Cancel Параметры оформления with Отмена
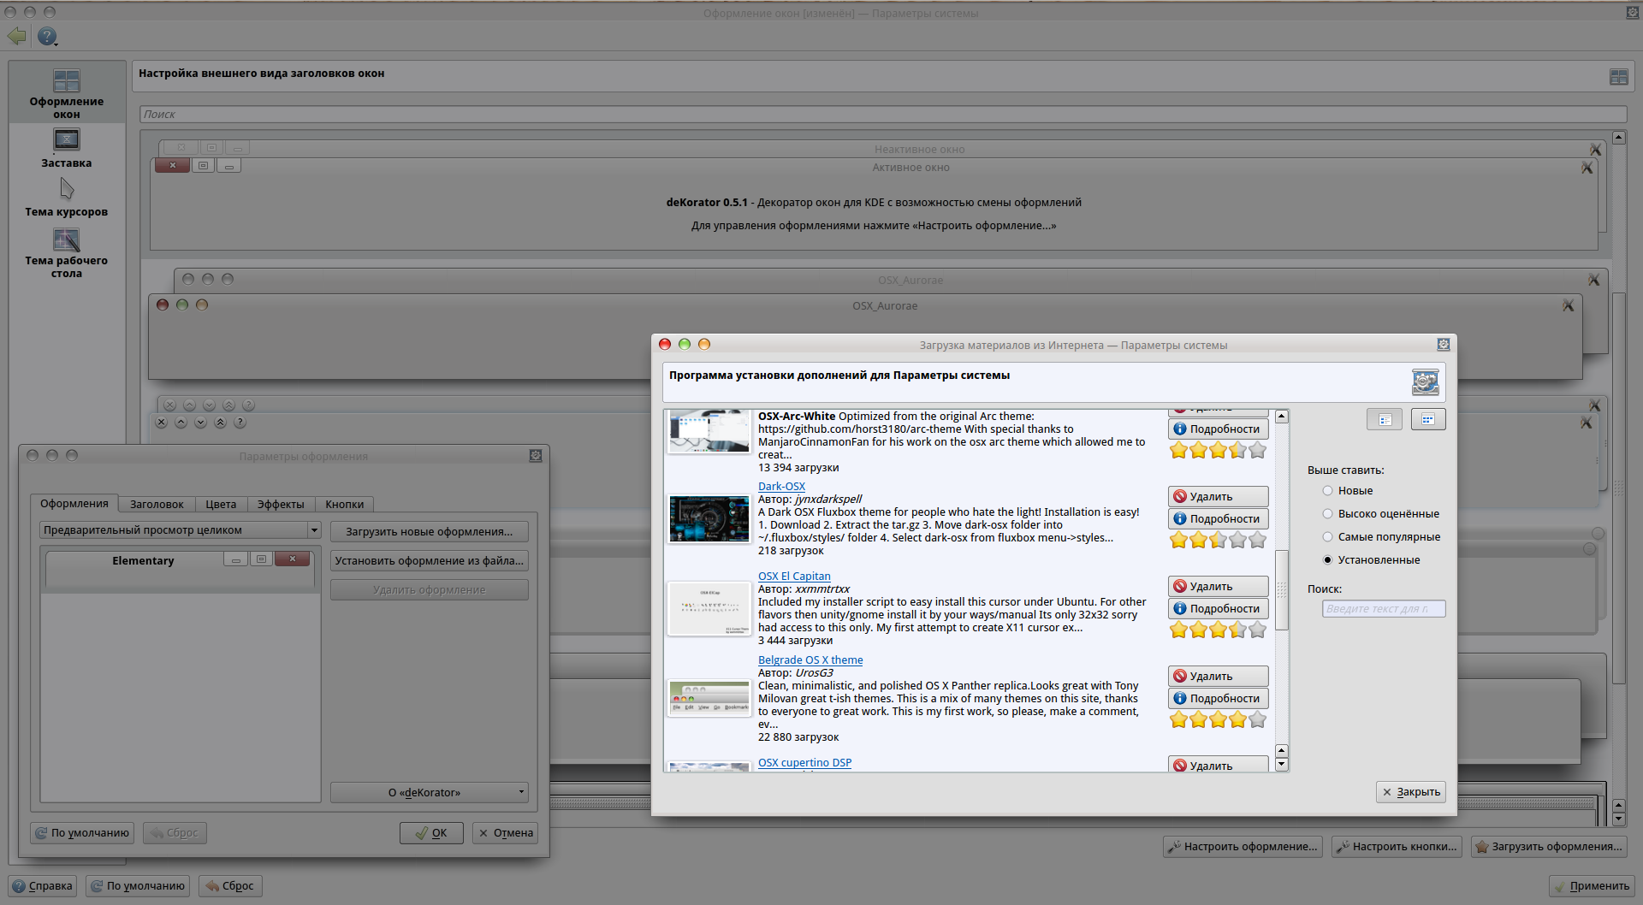Viewport: 1643px width, 905px height. 505,833
